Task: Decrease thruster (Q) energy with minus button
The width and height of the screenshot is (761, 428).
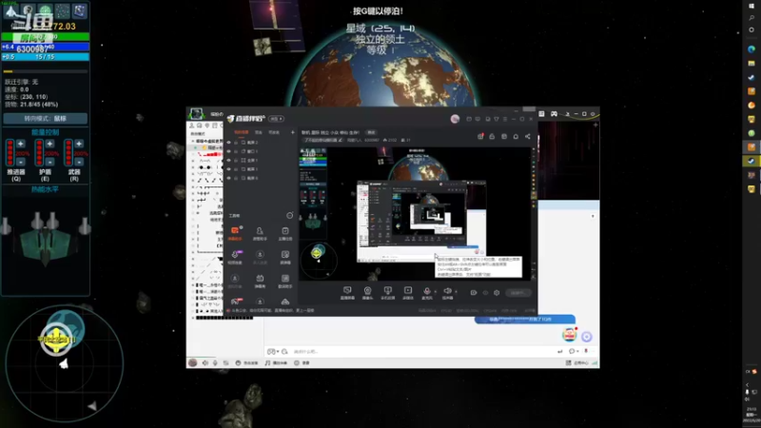Action: pyautogui.click(x=21, y=162)
